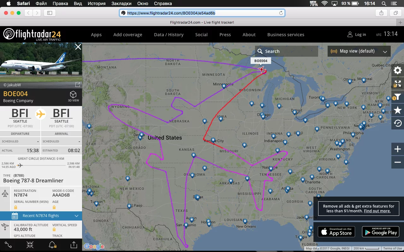Open the 3D View cube icon
Viewport: 404px width, 252px height.
click(73, 95)
